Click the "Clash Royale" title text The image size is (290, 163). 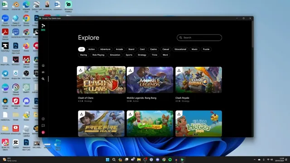tap(182, 98)
